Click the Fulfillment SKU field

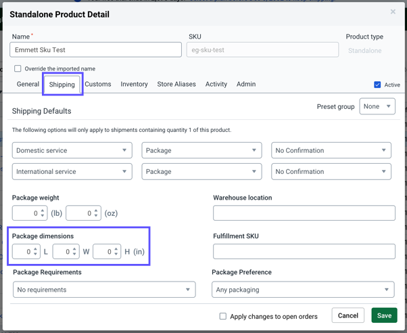[x=304, y=251]
